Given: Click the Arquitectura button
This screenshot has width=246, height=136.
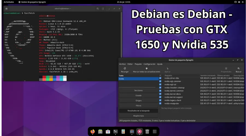Looking at the screenshot, I should [x=138, y=116].
